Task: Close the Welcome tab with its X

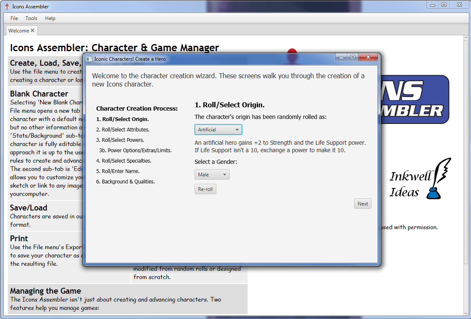Action: (x=33, y=30)
